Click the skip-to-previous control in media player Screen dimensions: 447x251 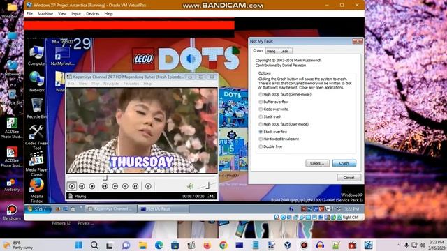point(105,186)
